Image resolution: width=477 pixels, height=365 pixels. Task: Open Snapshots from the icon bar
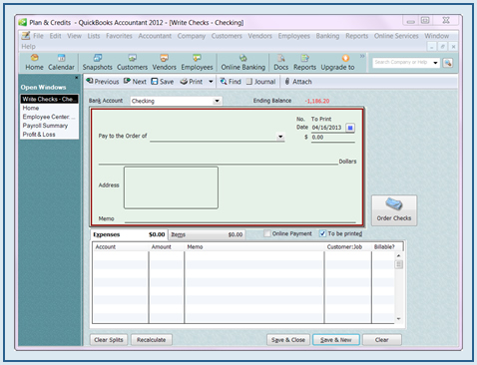[x=98, y=63]
